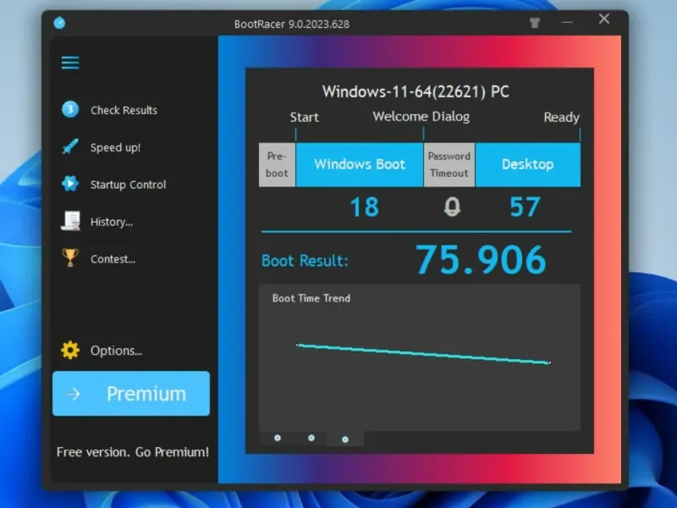The width and height of the screenshot is (677, 508).
Task: Select the second page dot below trend chart
Action: pos(311,438)
